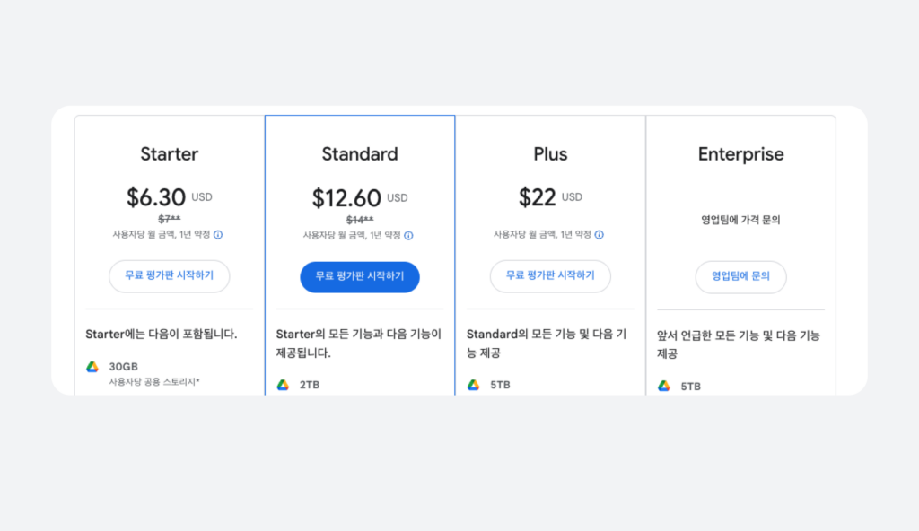Click the info icon under Starter price
This screenshot has width=919, height=531.
(x=218, y=235)
